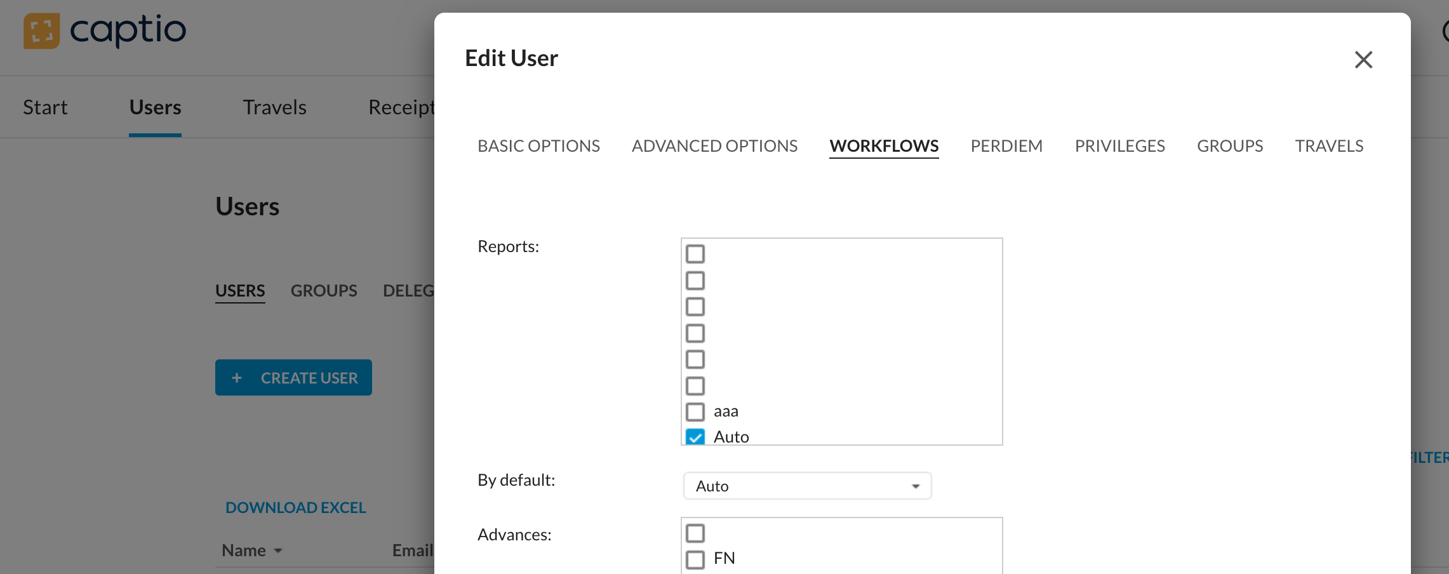1449x574 pixels.
Task: Sort by Name column arrow
Action: coord(278,551)
